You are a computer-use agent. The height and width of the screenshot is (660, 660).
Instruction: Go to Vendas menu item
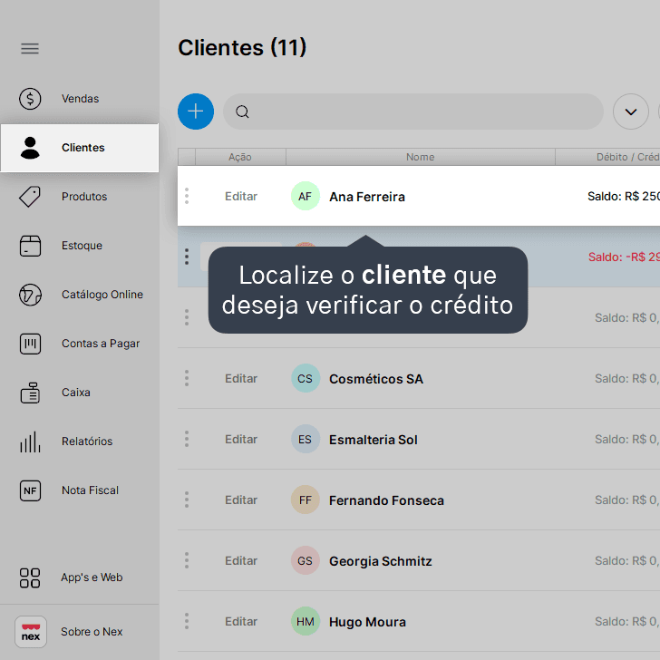(80, 99)
